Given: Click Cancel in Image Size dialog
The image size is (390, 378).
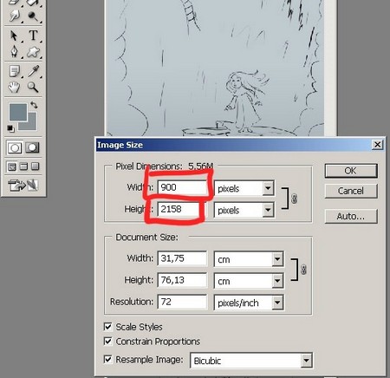Looking at the screenshot, I should tap(351, 191).
